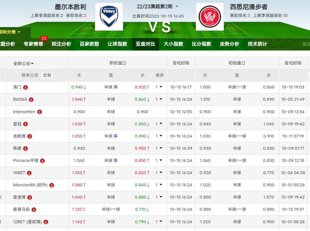
Task: Click the 易胜博 company name link
Action: click(19, 136)
